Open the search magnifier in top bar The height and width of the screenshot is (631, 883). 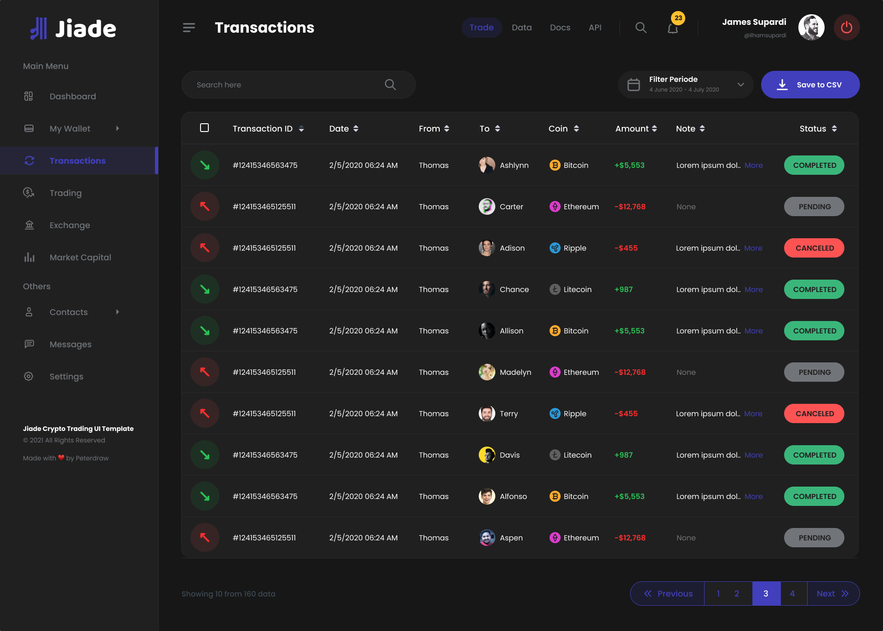coord(641,27)
